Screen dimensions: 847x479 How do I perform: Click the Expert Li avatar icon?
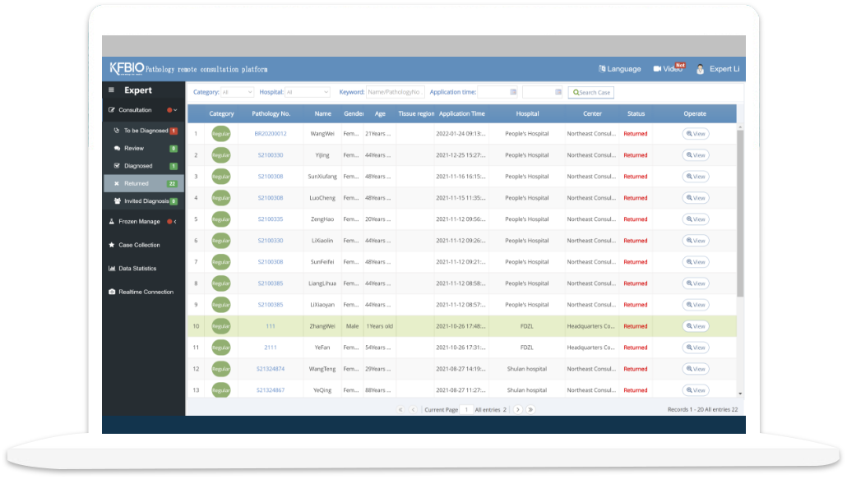[x=701, y=69]
